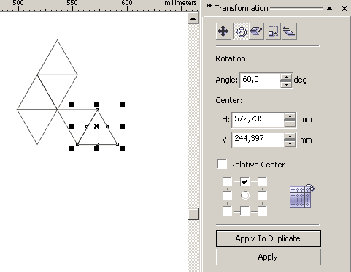This screenshot has height=272, width=351.
Task: Uncheck the top-center anchor point checkbox
Action: pyautogui.click(x=244, y=181)
